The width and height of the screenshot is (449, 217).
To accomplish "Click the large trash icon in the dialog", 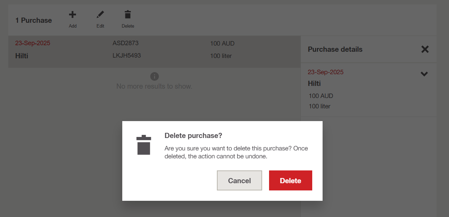I will pos(144,145).
